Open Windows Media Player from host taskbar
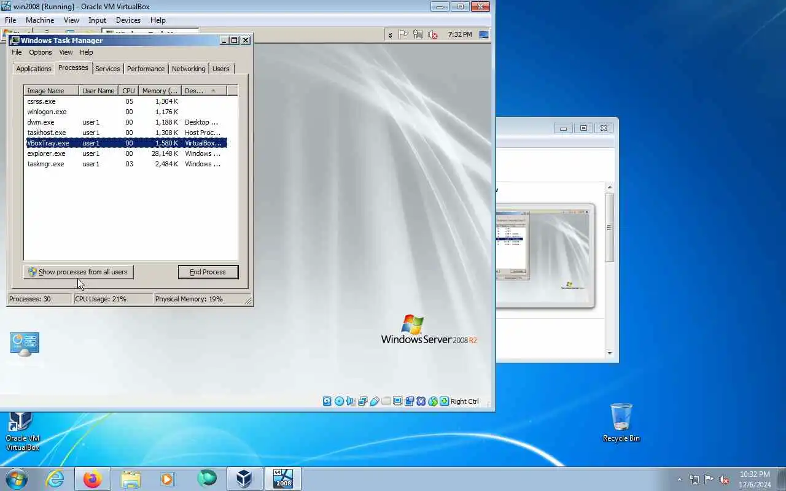The height and width of the screenshot is (491, 786). coord(168,479)
